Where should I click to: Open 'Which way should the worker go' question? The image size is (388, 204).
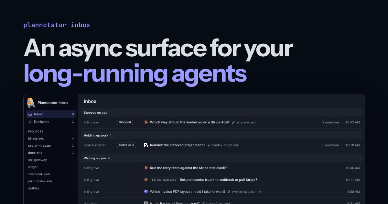[190, 122]
